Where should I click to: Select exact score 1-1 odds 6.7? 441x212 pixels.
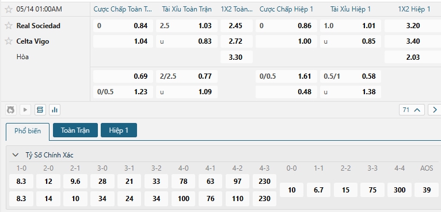(x=318, y=190)
